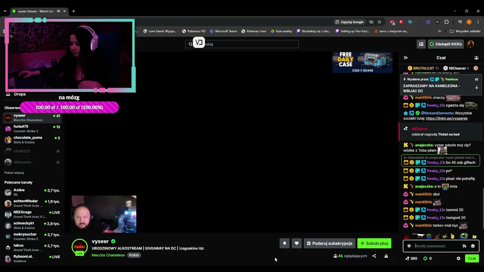Screen dimensions: 484x272
Task: Open chocolate_puma channel in sidebar
Action: pyautogui.click(x=32, y=140)
